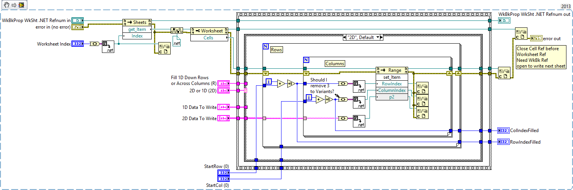This screenshot has width=573, height=190.
Task: Select the Worksheet property node header
Action: (209, 31)
